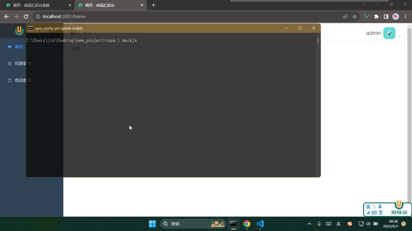Open command prompt title bar icon

(x=31, y=28)
